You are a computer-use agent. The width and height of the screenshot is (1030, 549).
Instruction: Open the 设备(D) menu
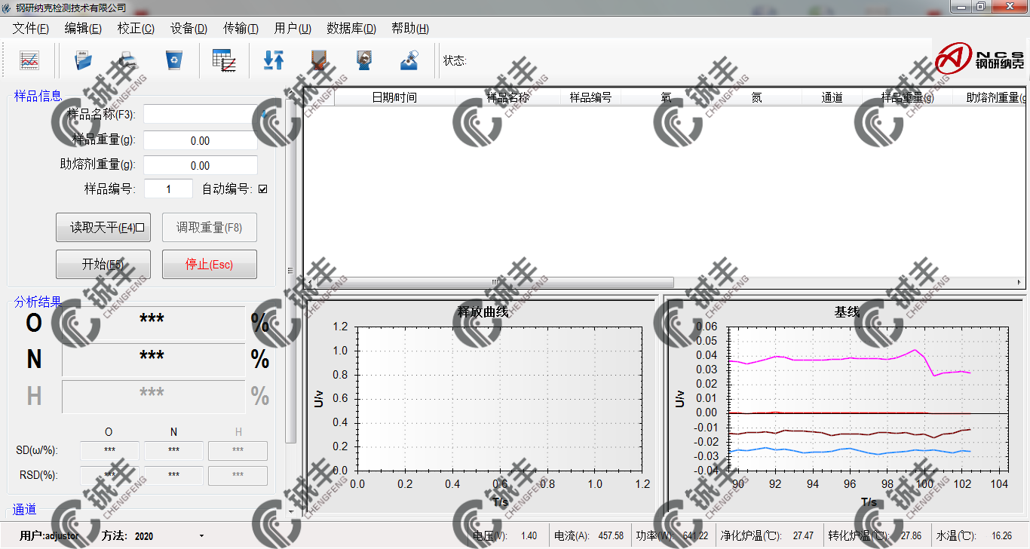(189, 29)
